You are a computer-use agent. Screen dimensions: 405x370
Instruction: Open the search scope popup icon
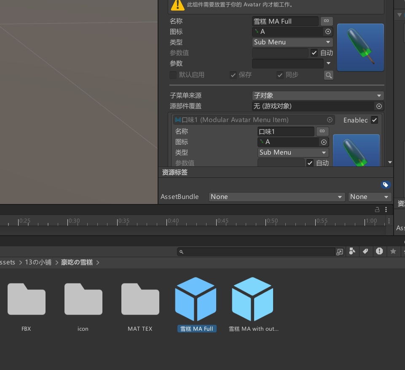pyautogui.click(x=340, y=252)
